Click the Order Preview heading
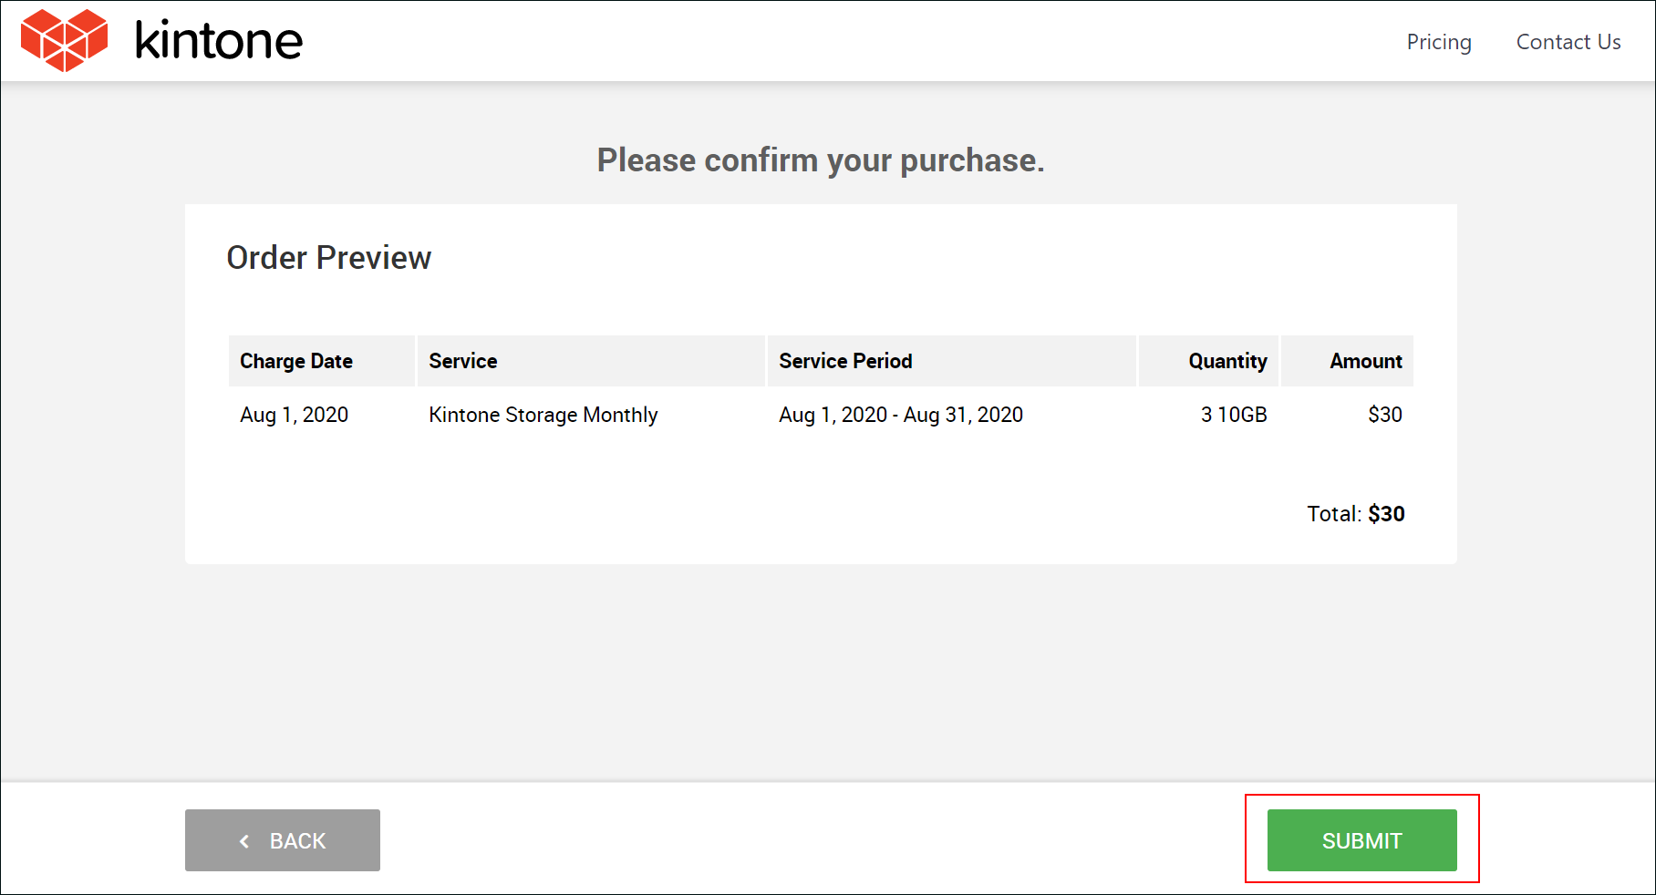 coord(330,258)
